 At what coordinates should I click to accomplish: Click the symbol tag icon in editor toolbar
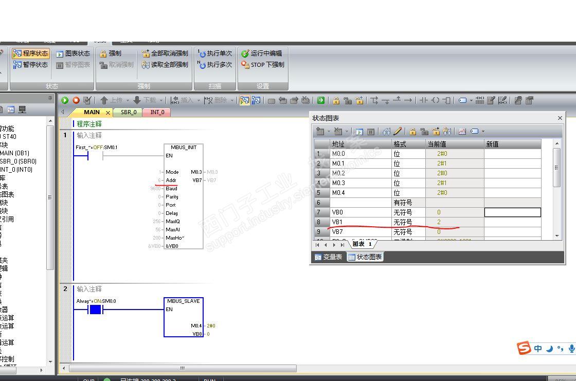point(462,100)
